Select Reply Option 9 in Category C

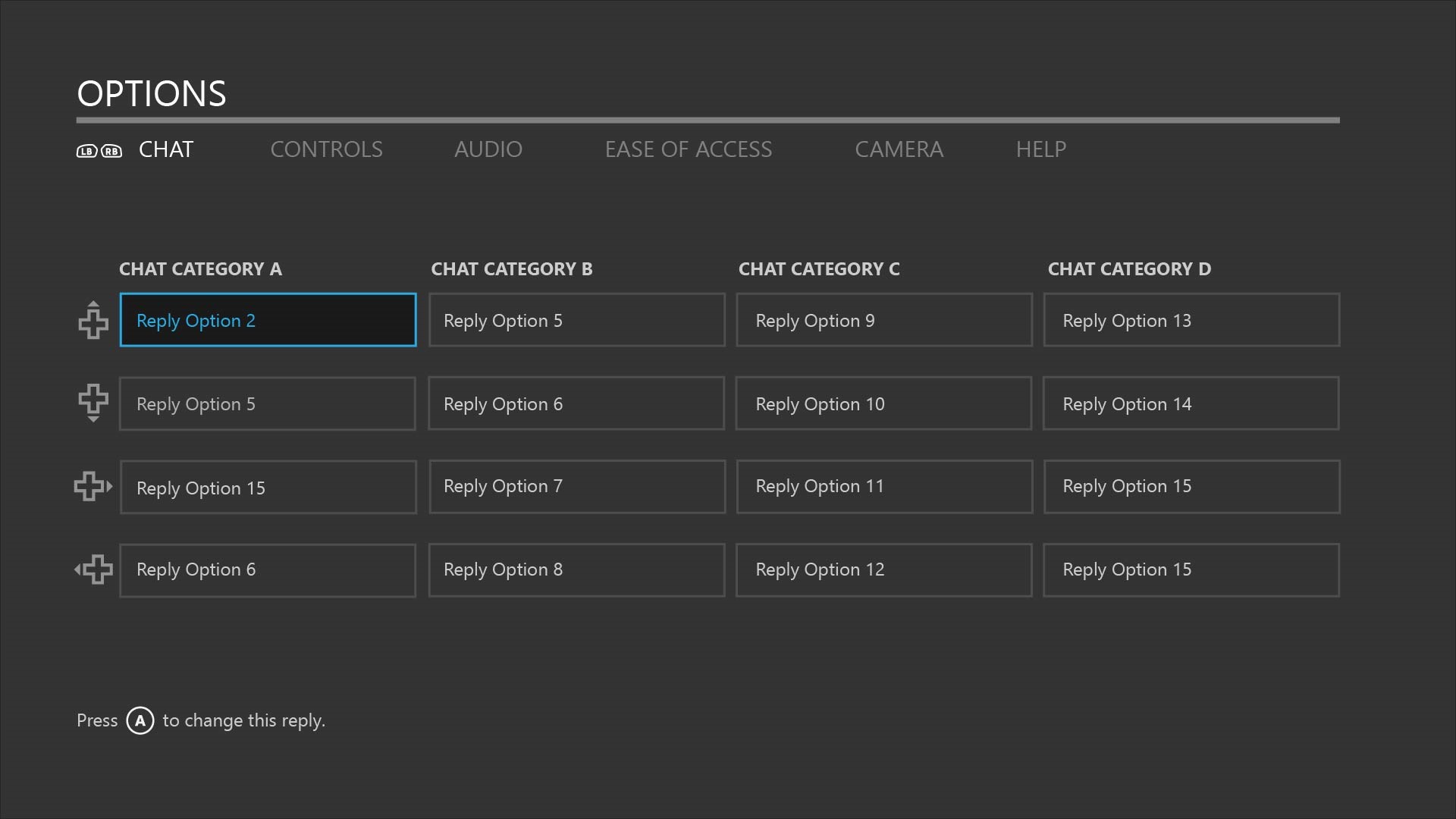point(884,319)
